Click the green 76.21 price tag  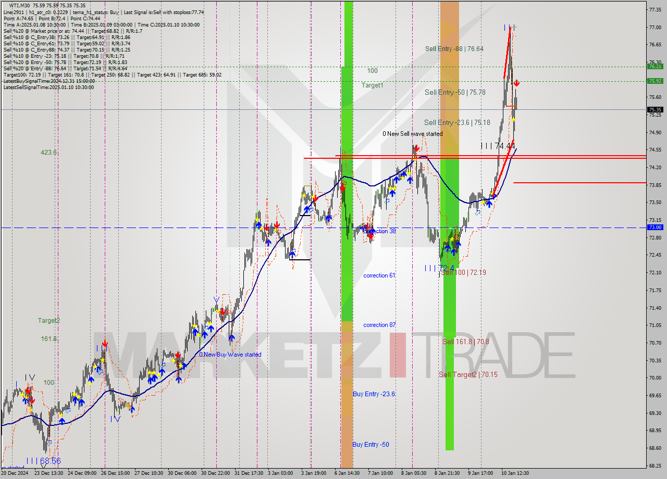click(655, 67)
